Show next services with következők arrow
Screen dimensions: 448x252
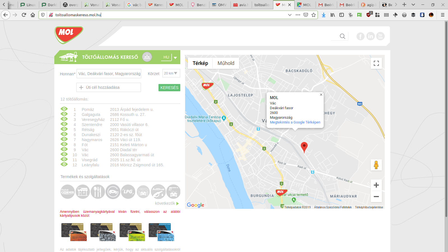tap(167, 203)
